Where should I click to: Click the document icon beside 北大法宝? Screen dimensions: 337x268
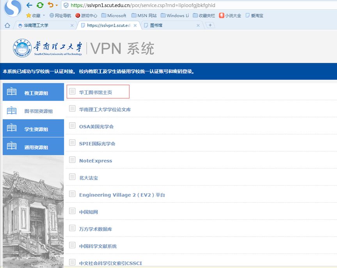pos(72,177)
